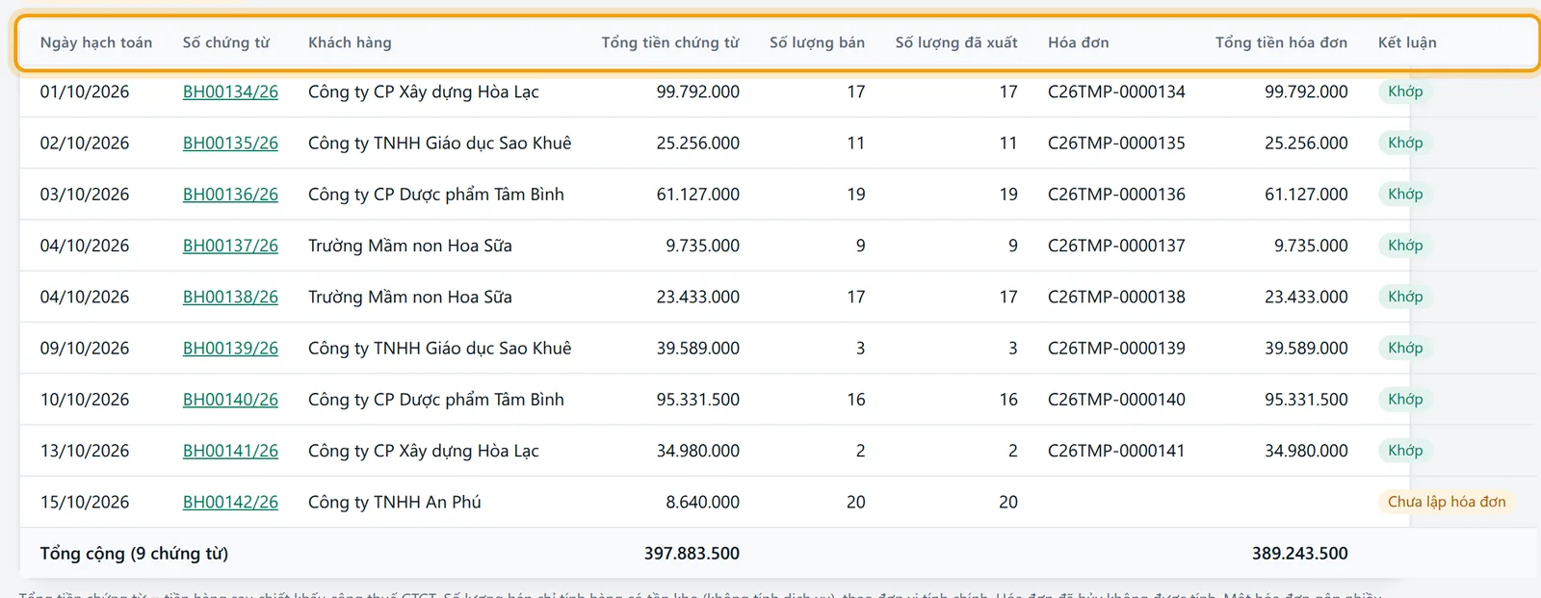Select the date cell 15/10/2026
1541x598 pixels.
tap(85, 502)
